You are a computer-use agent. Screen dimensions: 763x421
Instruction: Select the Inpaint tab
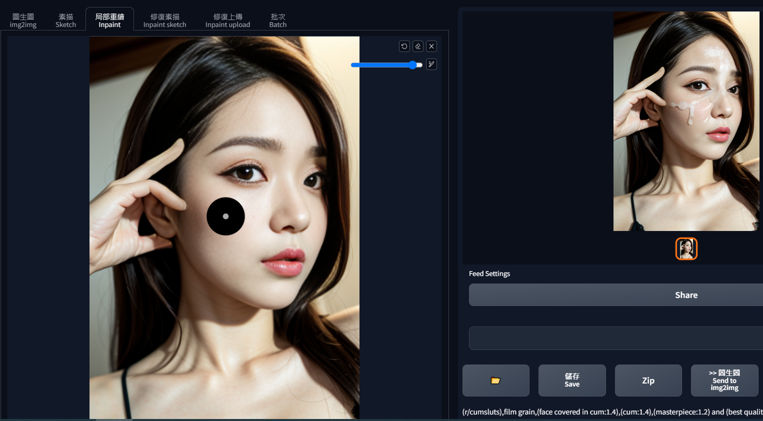(x=109, y=20)
